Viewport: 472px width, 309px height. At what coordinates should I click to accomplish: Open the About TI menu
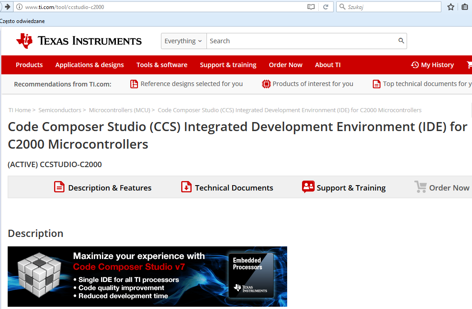point(328,65)
